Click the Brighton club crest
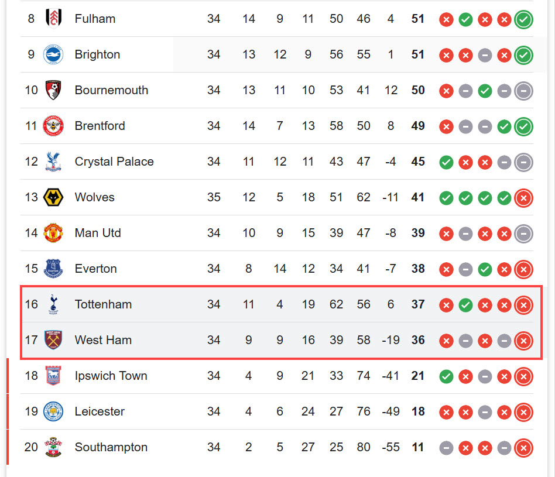 coord(53,54)
